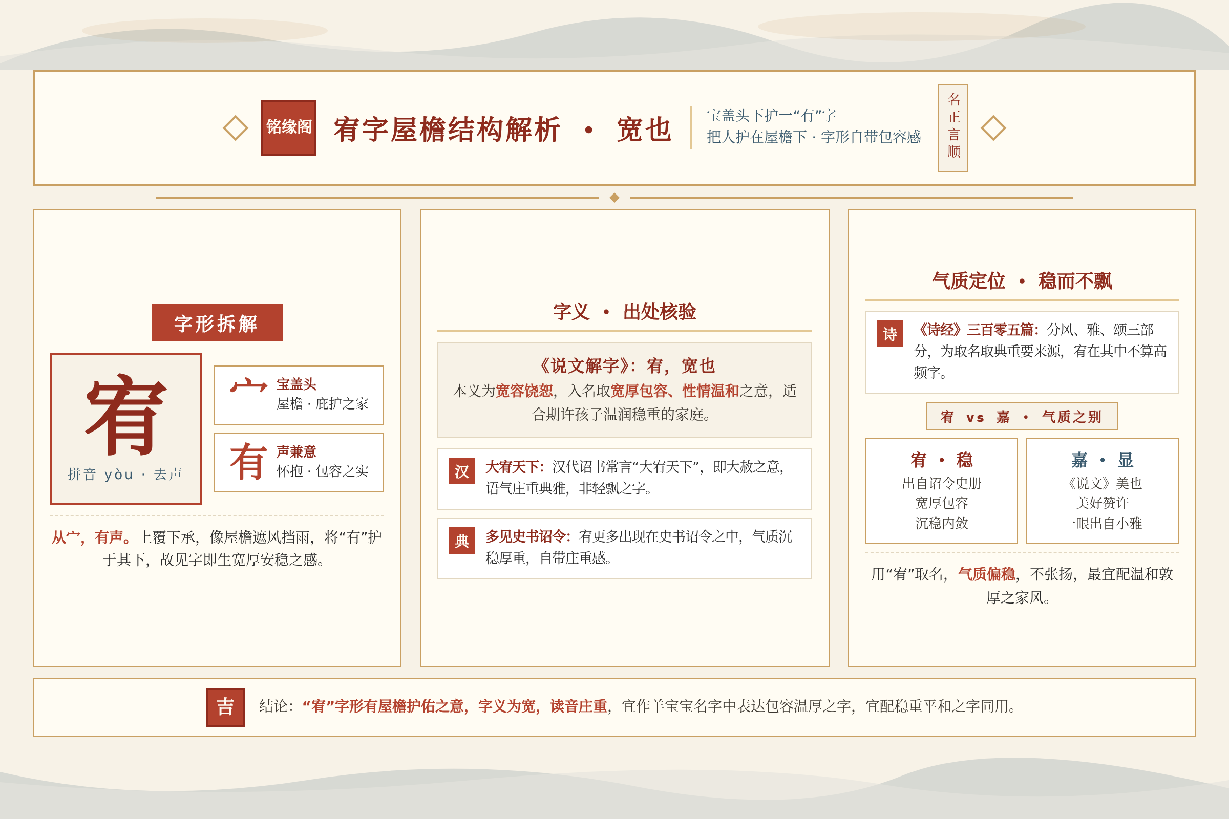The height and width of the screenshot is (819, 1229).
Task: Click the 汉 red square badge
Action: (461, 471)
